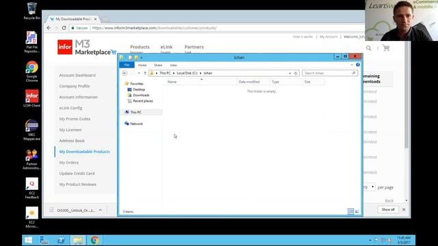
Task: Open Company Profile link
Action: coord(75,86)
